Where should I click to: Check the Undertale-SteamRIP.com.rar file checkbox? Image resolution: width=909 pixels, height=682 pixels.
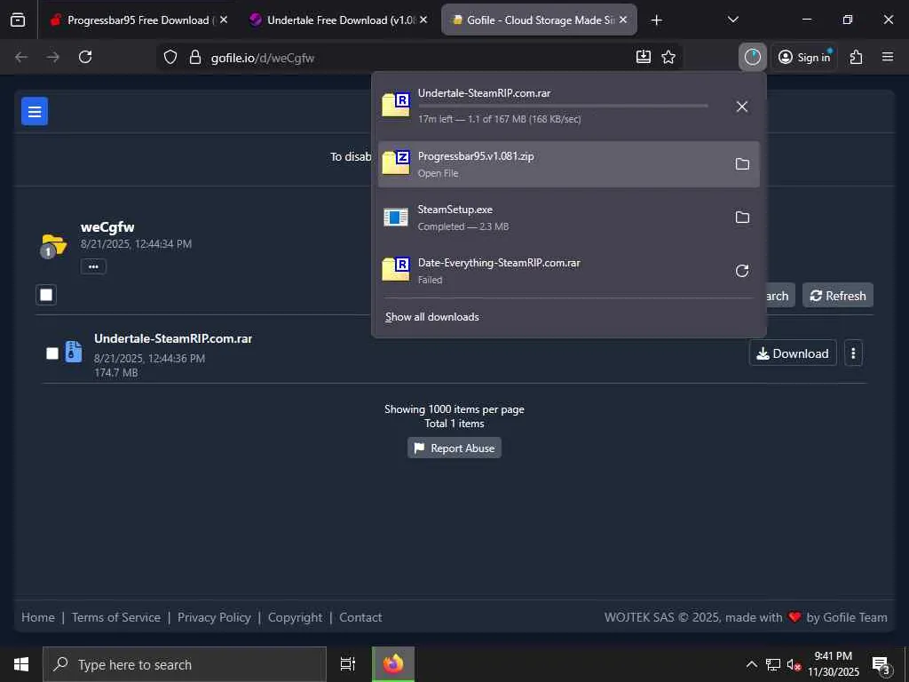point(52,353)
